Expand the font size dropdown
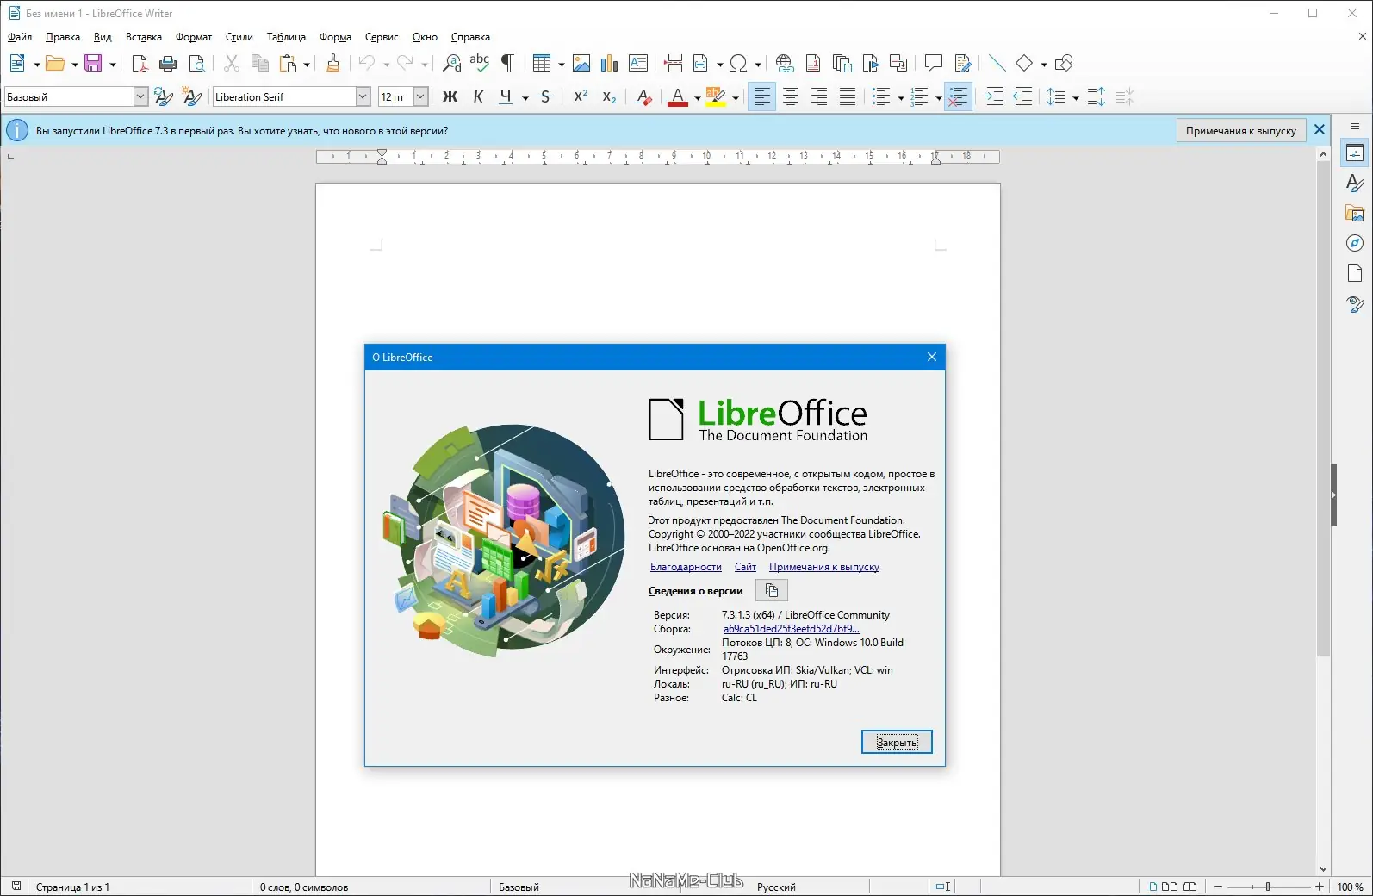 pyautogui.click(x=420, y=96)
